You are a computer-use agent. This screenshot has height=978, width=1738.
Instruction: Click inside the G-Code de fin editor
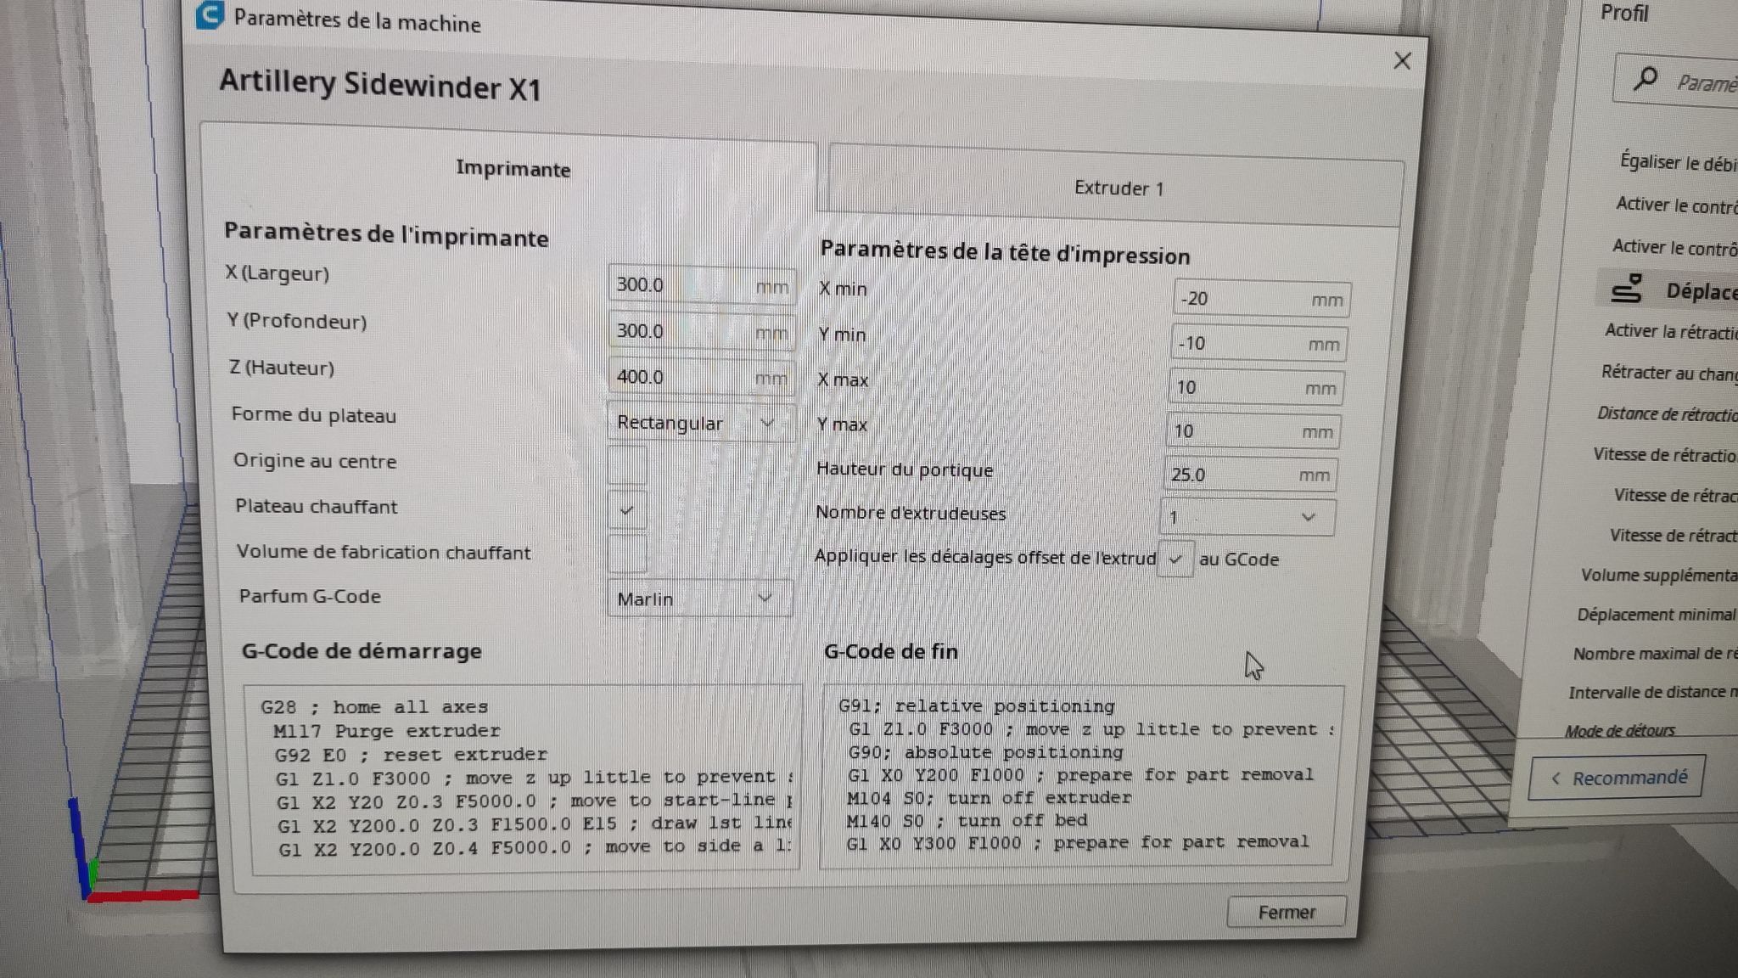point(1081,775)
